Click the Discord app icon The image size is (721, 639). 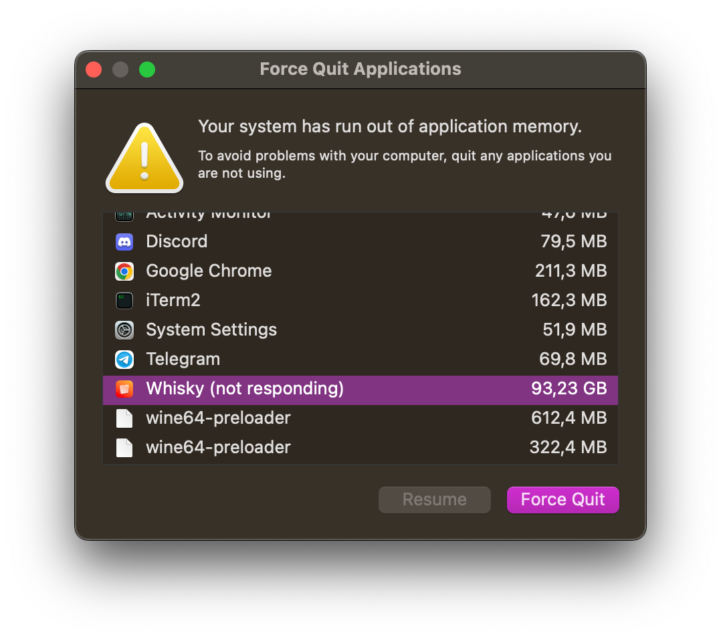pos(124,242)
